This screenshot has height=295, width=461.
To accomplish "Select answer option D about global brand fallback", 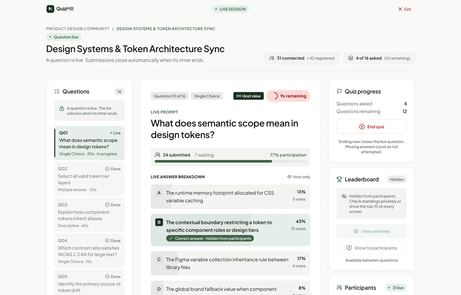I will pyautogui.click(x=230, y=288).
